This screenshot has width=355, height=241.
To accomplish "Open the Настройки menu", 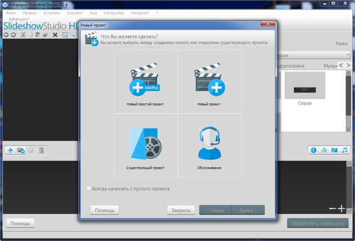I will [114, 13].
